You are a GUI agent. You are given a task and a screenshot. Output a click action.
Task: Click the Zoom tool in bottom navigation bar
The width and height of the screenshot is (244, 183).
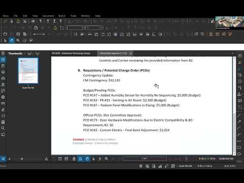tap(106, 159)
